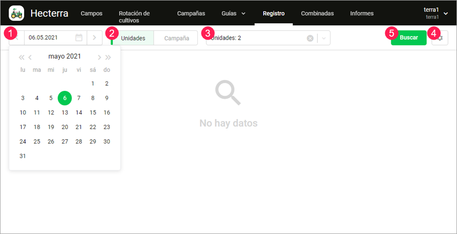
Task: Go to next day arrow
Action: [94, 38]
